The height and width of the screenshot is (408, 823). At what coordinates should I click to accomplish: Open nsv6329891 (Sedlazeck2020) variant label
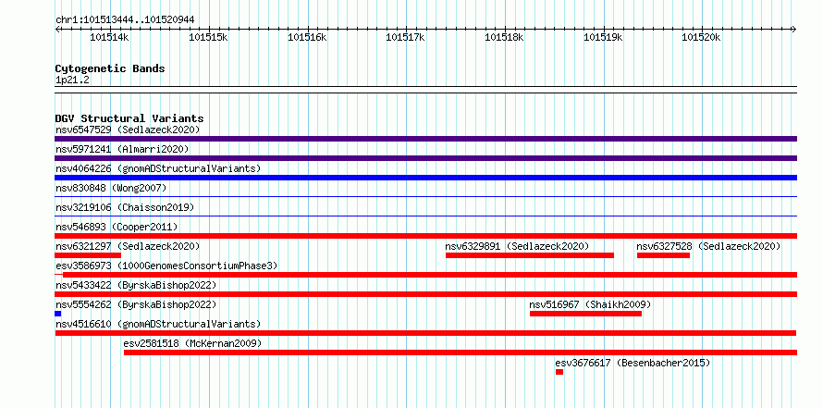click(518, 246)
